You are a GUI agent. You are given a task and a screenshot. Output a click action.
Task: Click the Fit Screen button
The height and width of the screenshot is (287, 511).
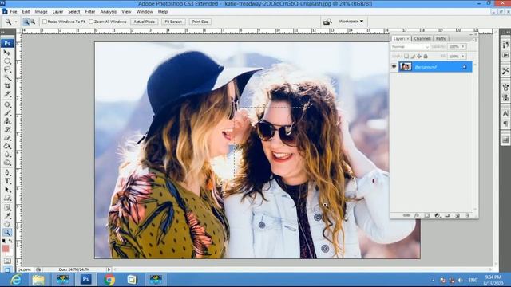pos(173,22)
